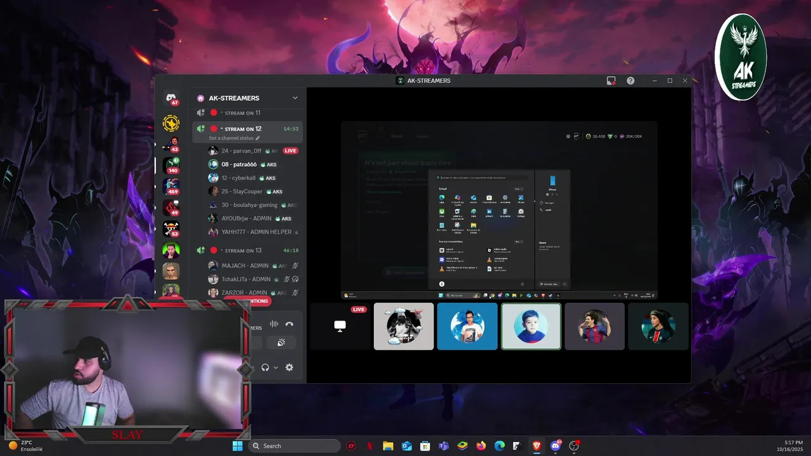Open OBS Studio from the taskbar
811x456 pixels.
coord(574,446)
